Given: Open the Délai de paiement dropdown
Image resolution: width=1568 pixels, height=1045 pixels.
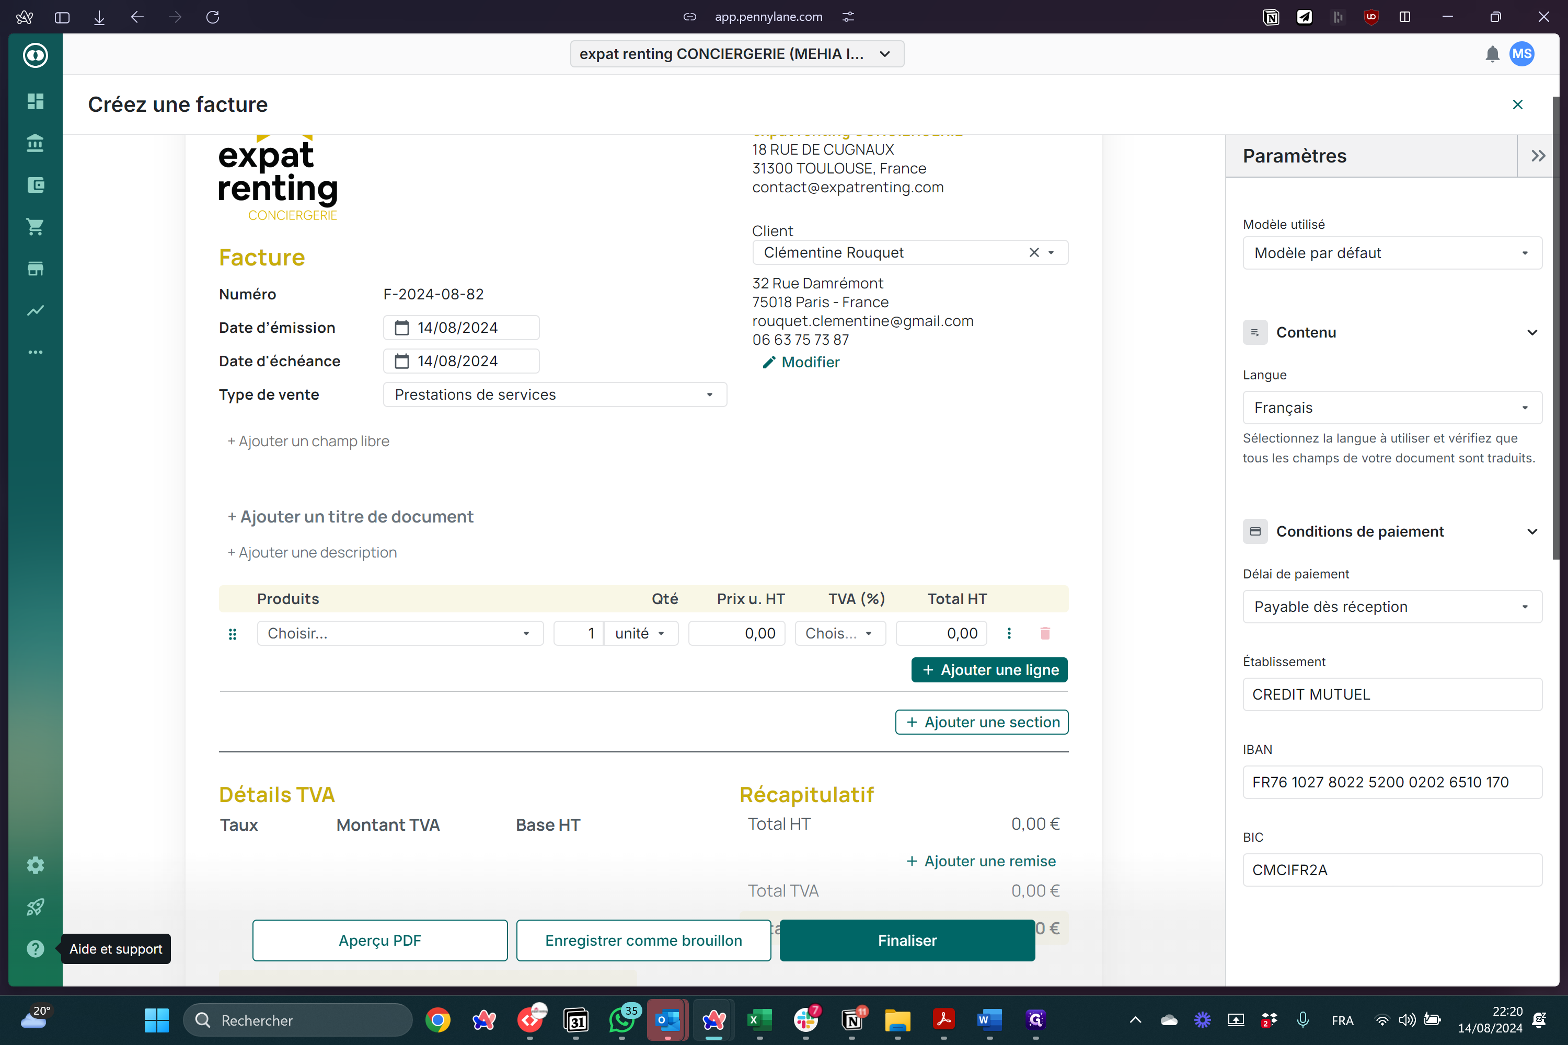Looking at the screenshot, I should pyautogui.click(x=1392, y=607).
